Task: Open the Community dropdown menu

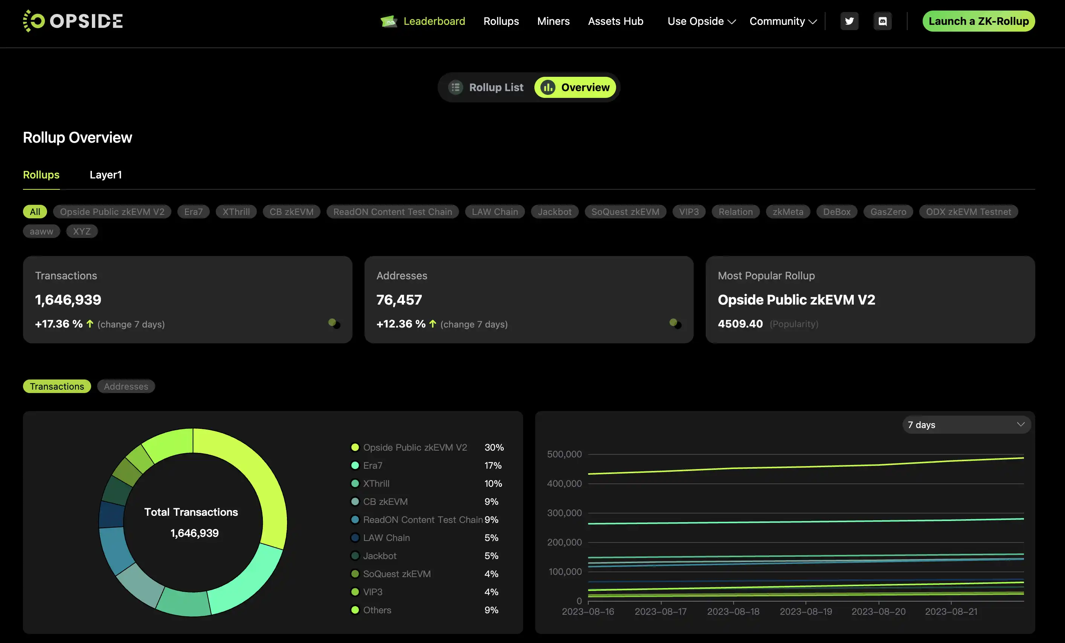Action: [782, 21]
